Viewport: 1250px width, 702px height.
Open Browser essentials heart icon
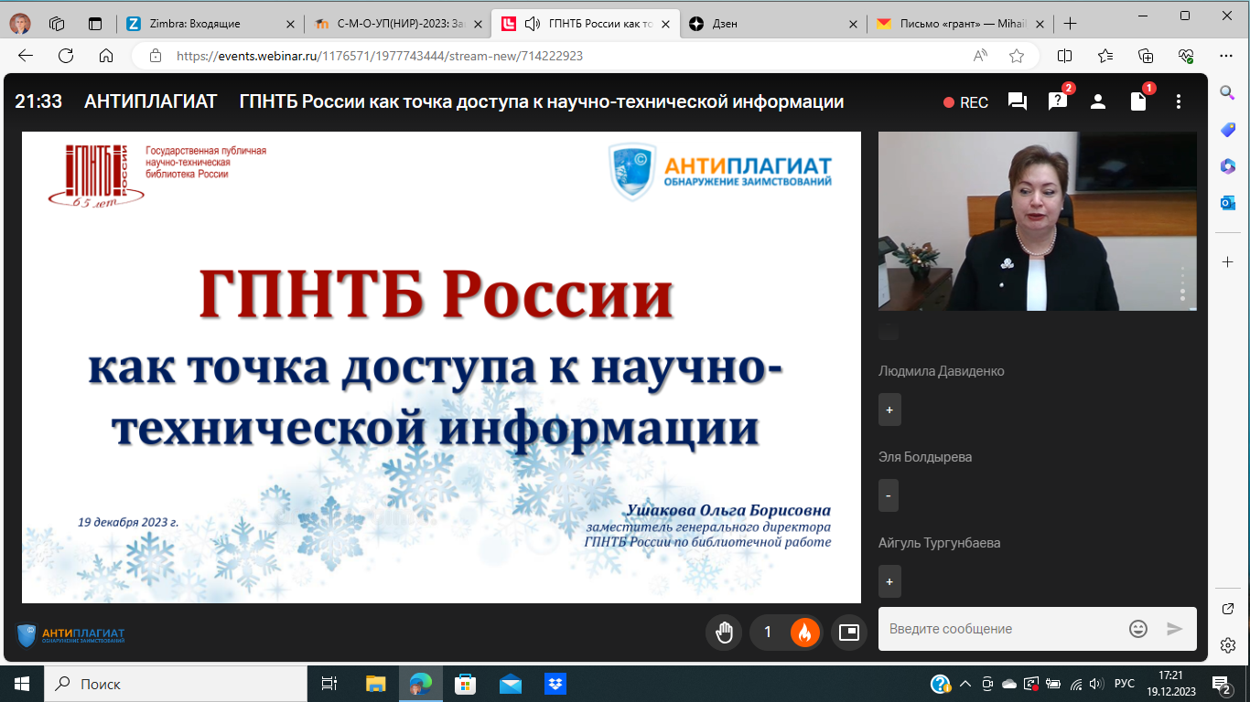click(x=1185, y=56)
